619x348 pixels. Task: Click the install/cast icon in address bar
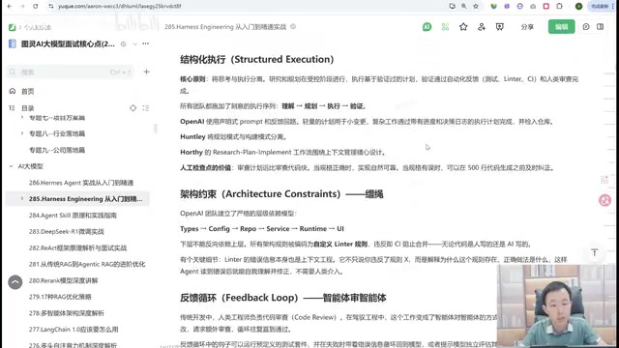pyautogui.click(x=452, y=6)
